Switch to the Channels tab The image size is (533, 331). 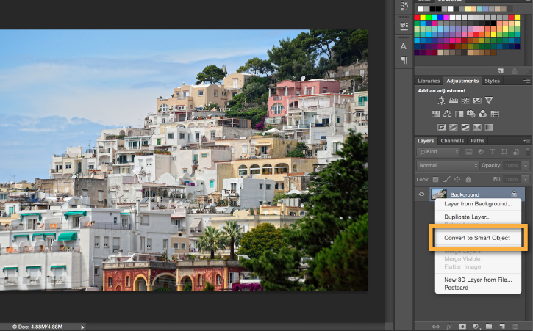[452, 141]
